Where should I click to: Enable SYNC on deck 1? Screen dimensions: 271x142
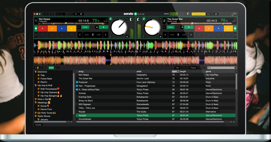click(x=85, y=27)
